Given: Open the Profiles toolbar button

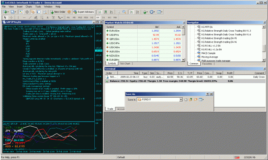Looking at the screenshot, I should (13, 12).
